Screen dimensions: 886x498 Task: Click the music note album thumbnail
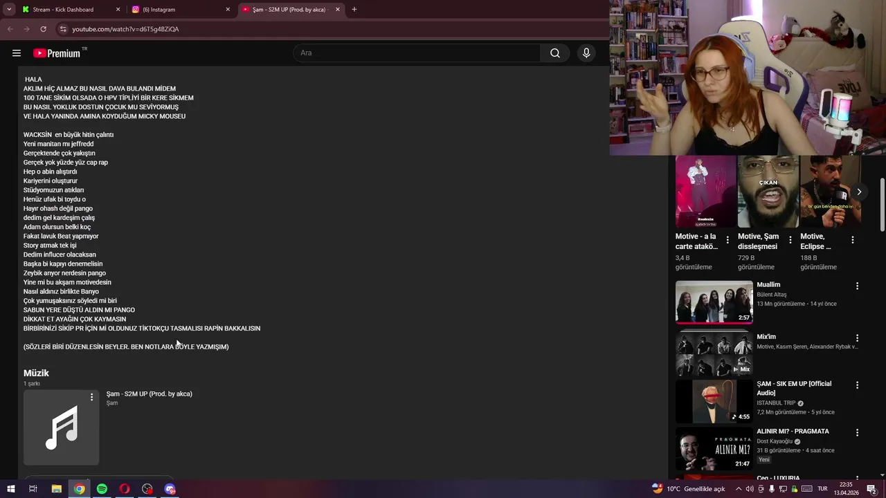point(62,427)
